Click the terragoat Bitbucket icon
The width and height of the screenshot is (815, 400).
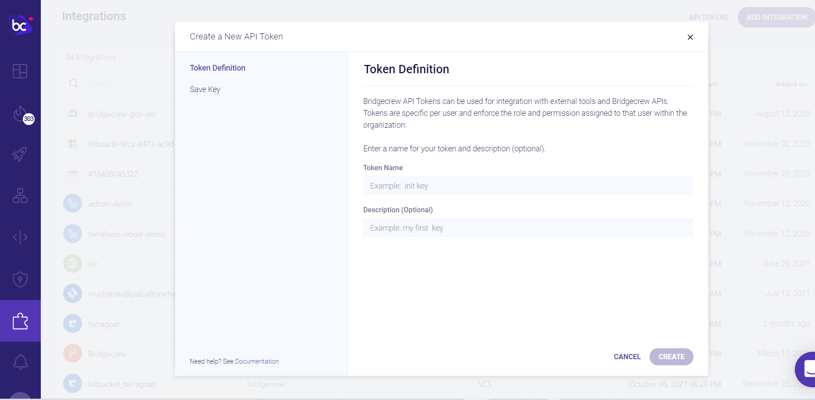pyautogui.click(x=72, y=324)
